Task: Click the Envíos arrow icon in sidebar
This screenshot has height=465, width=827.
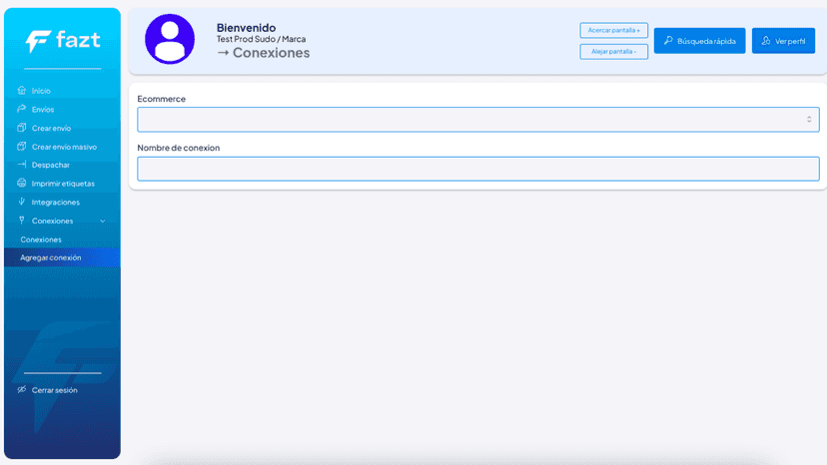Action: click(x=22, y=109)
